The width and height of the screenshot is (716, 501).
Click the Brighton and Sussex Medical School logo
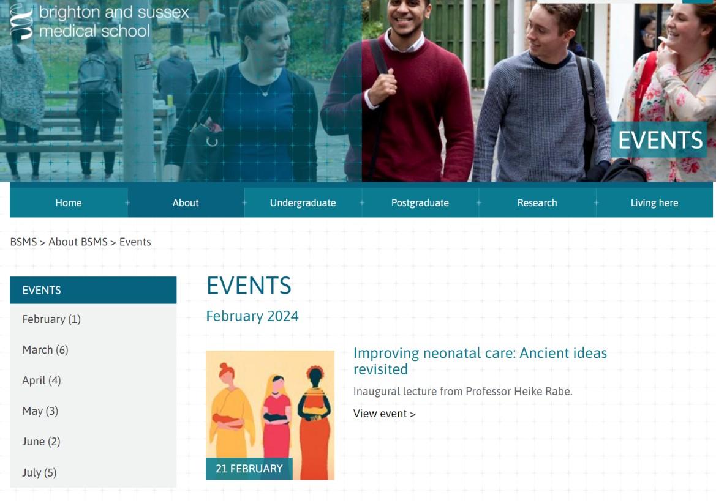tap(99, 21)
